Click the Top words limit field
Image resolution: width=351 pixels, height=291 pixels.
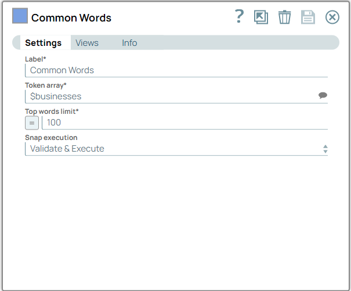(185, 123)
